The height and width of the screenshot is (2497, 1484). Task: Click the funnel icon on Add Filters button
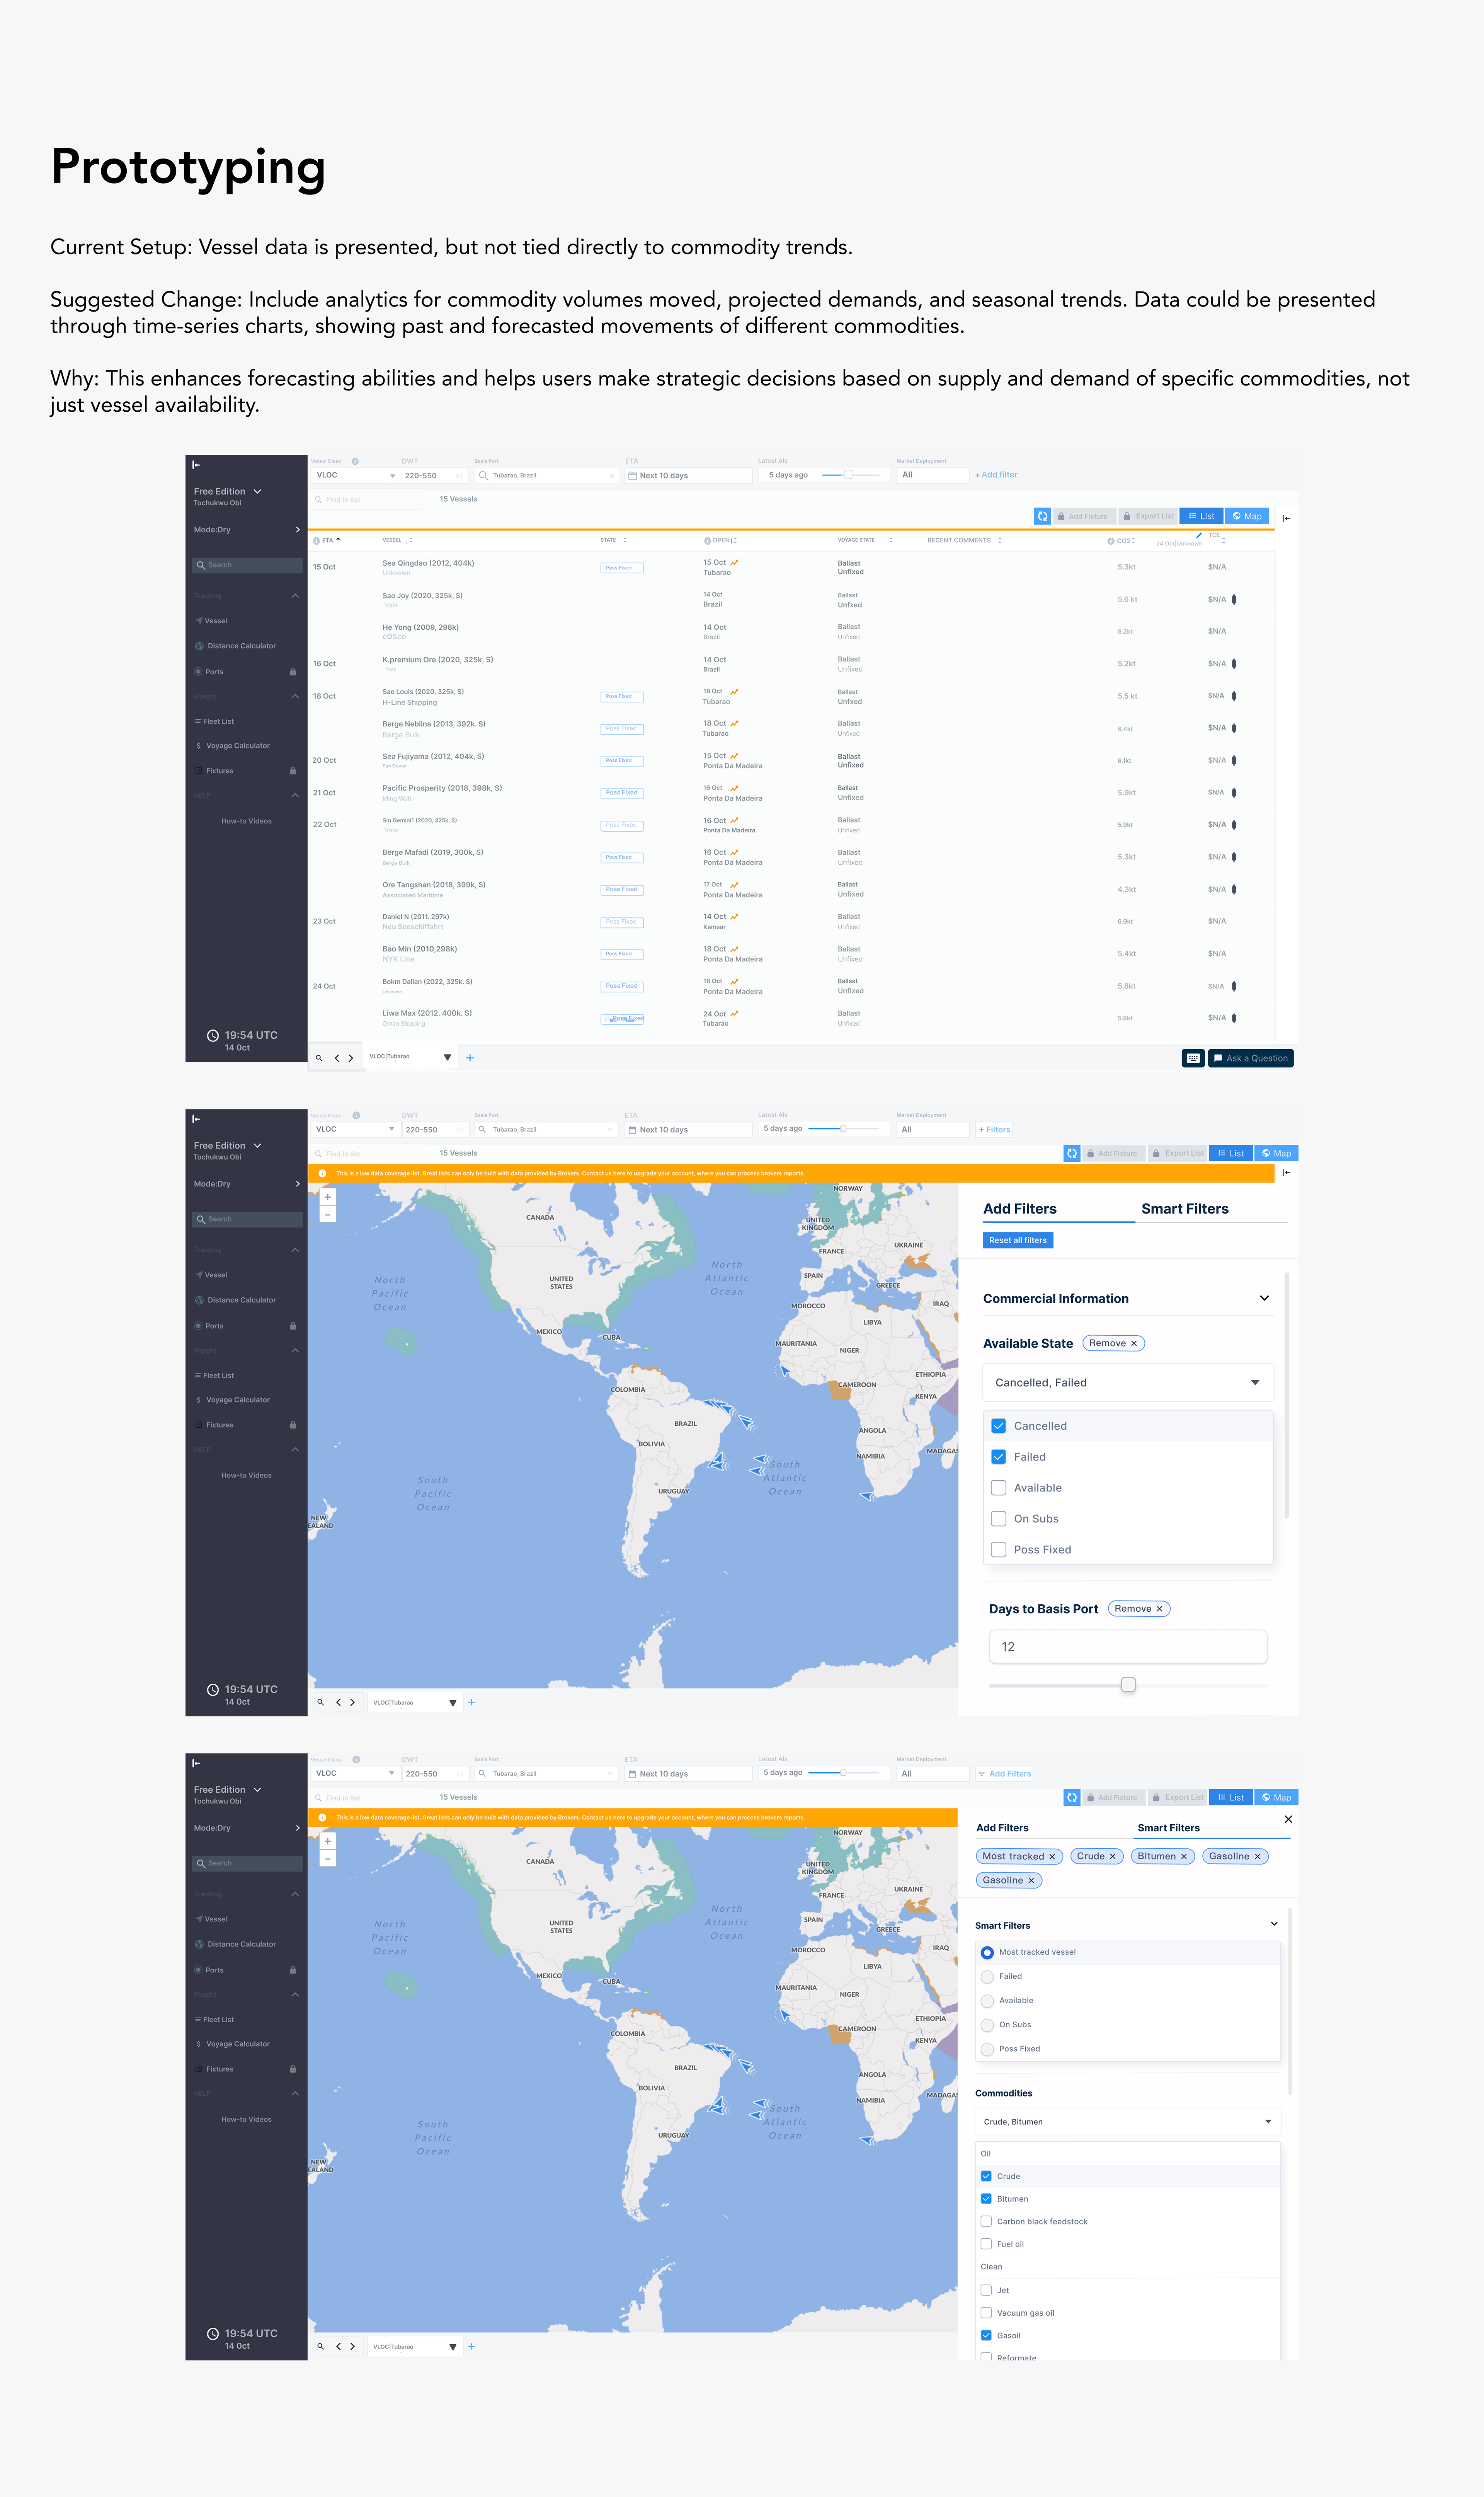point(982,1774)
